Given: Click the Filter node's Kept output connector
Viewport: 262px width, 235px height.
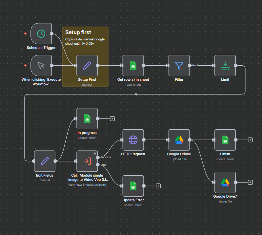Looking at the screenshot, I should pyautogui.click(x=190, y=65).
